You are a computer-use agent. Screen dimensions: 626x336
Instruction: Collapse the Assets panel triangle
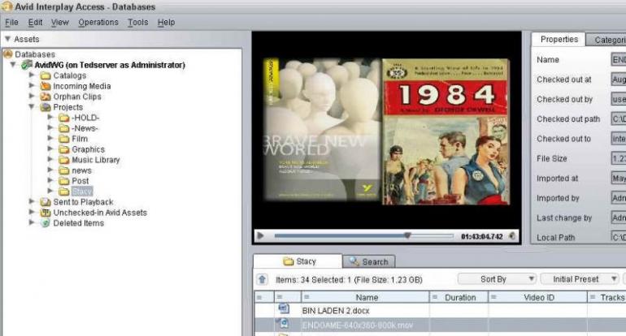tap(7, 39)
